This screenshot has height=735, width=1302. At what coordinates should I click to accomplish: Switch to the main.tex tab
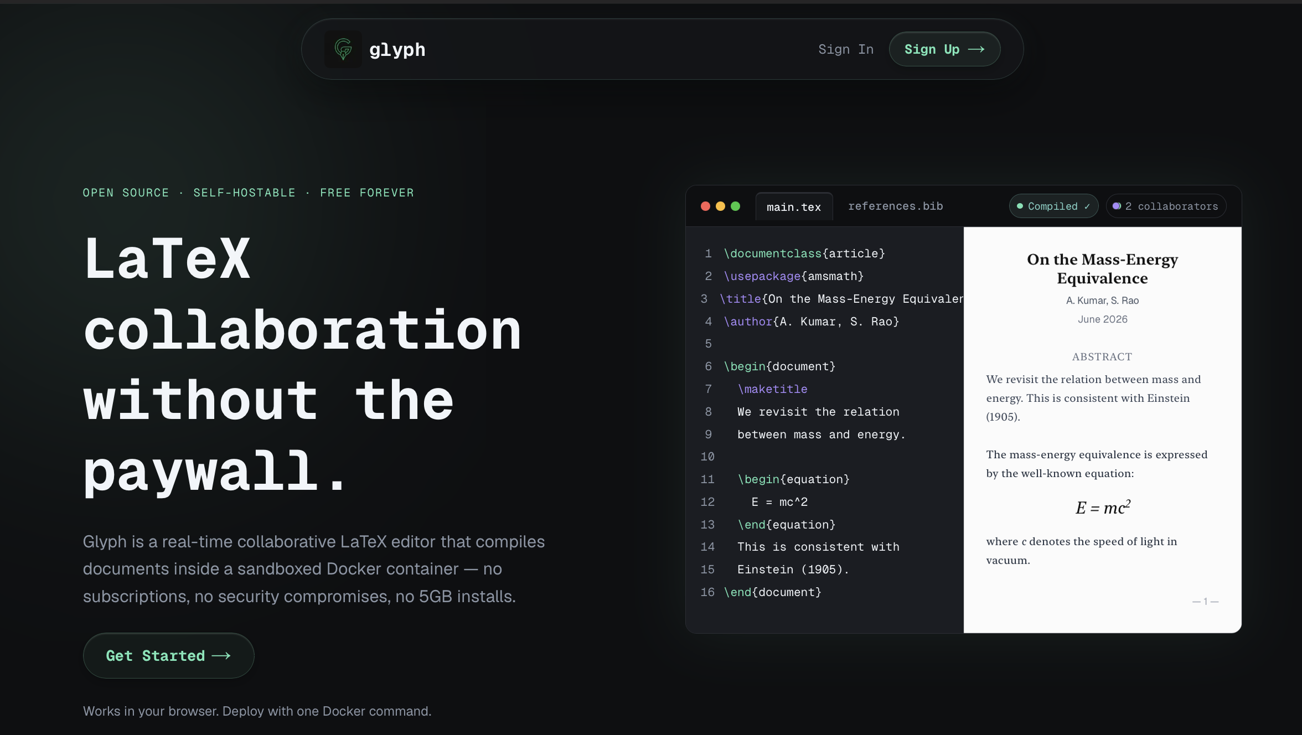coord(794,206)
